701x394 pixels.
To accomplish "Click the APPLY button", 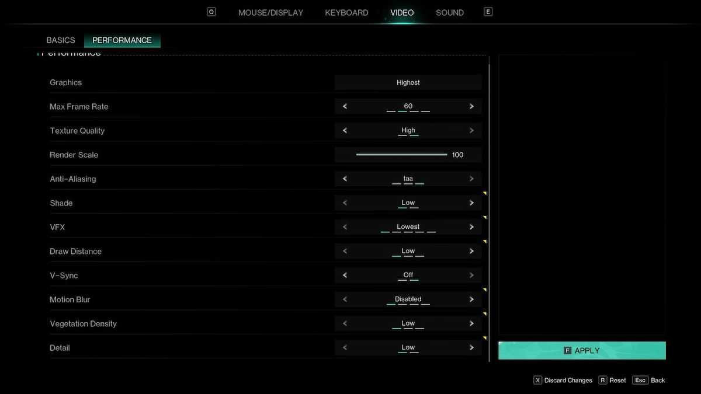I will (x=582, y=350).
